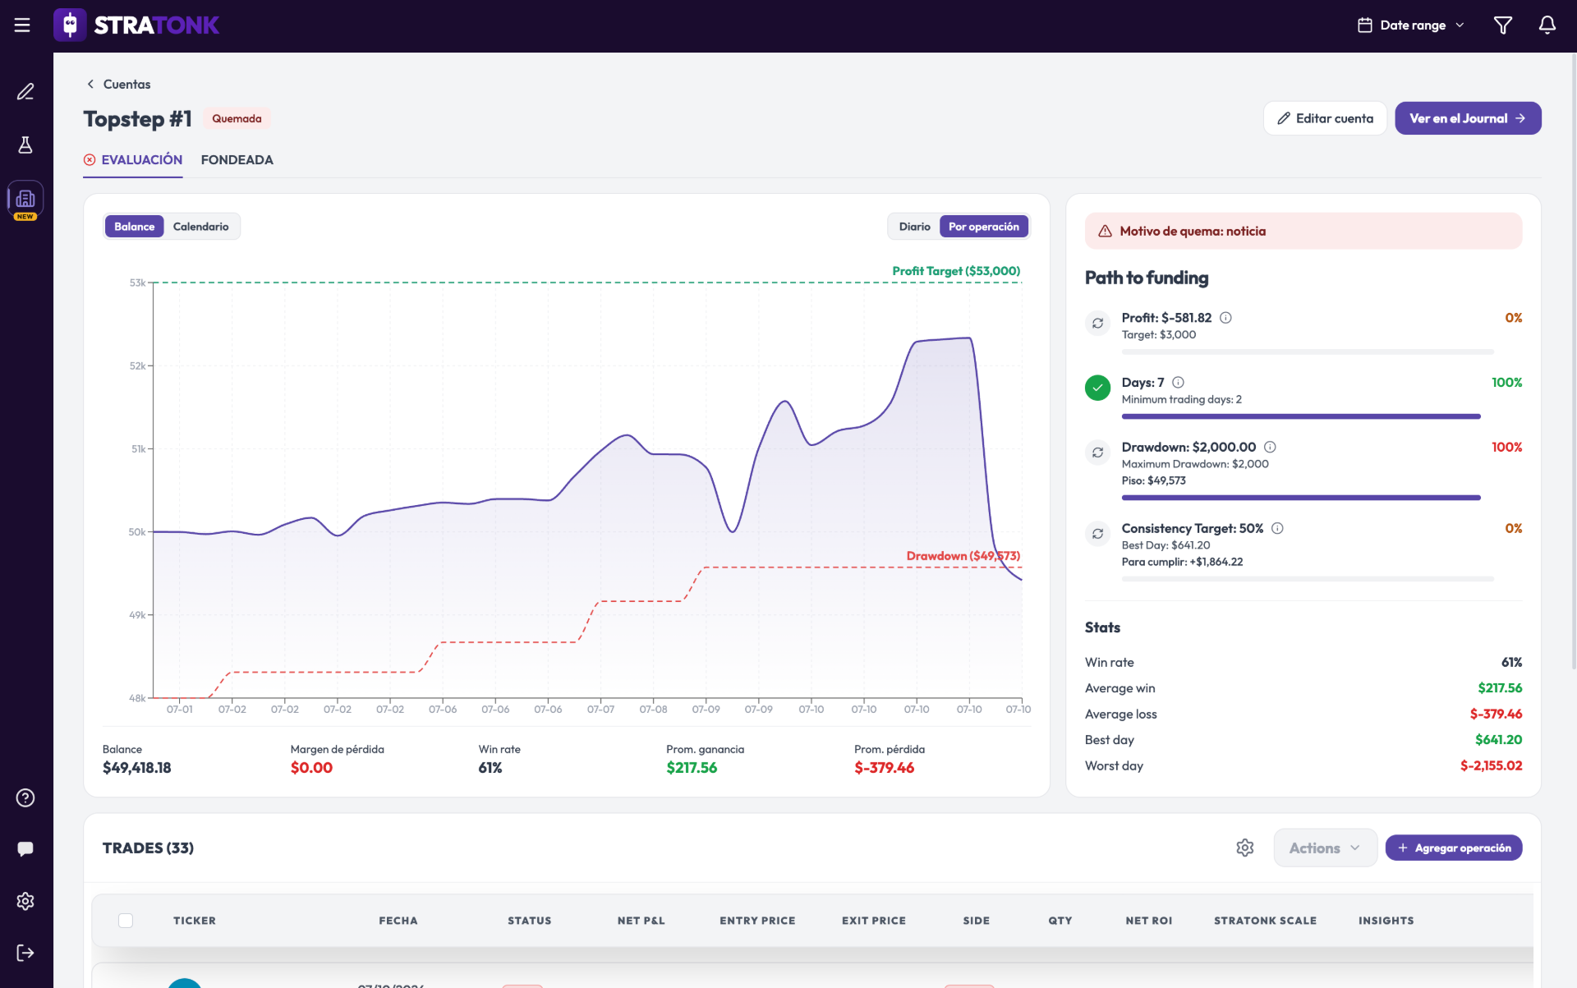Open the pencil journal icon in sidebar
The image size is (1577, 988).
pos(25,91)
